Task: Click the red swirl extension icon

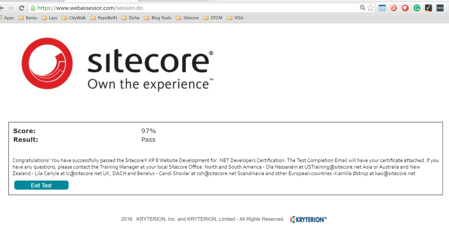Action: point(405,8)
